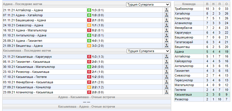
Task: Click details icon for Бешикташ - Адана match
Action: [166, 46]
